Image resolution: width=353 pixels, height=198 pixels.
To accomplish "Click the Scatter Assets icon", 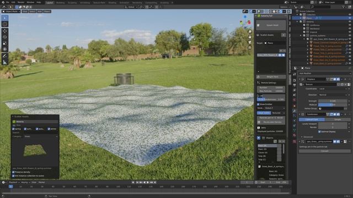I will [258, 35].
